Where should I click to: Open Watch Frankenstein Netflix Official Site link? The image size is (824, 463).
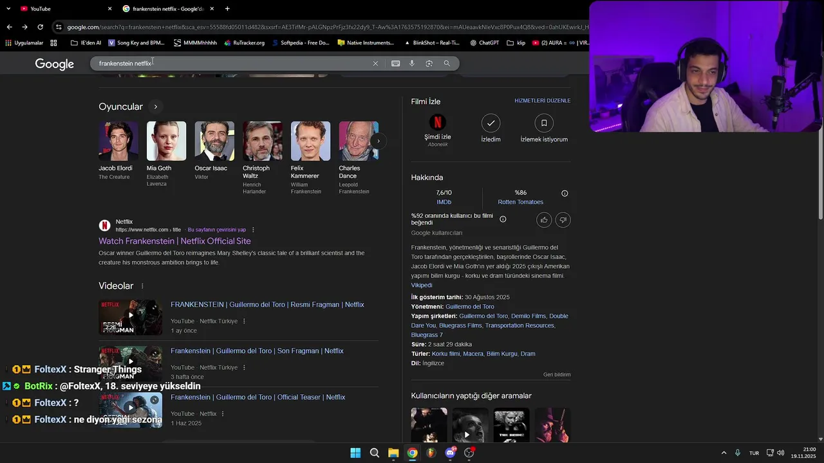(x=174, y=241)
